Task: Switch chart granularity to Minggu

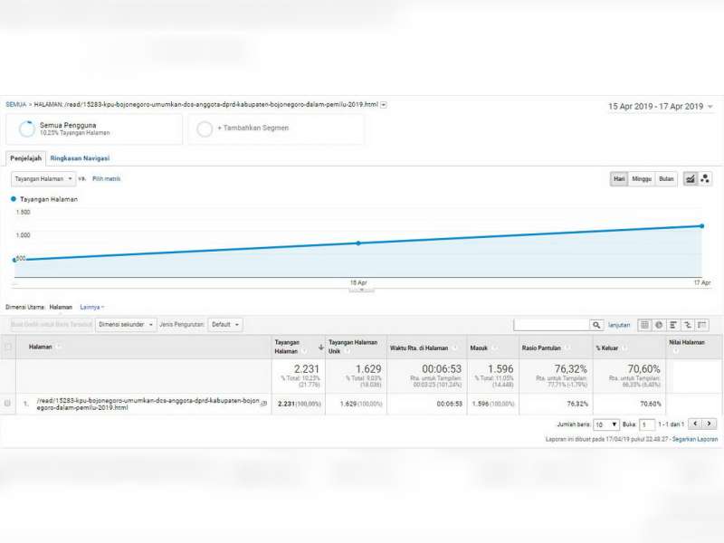Action: [x=642, y=179]
